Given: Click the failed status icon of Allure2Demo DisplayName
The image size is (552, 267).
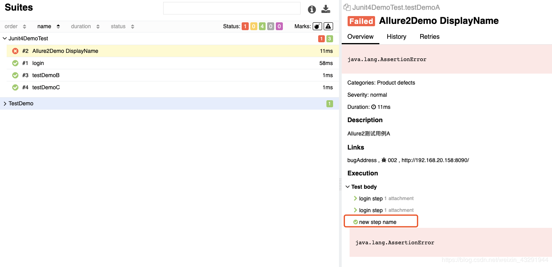Looking at the screenshot, I should [x=15, y=51].
